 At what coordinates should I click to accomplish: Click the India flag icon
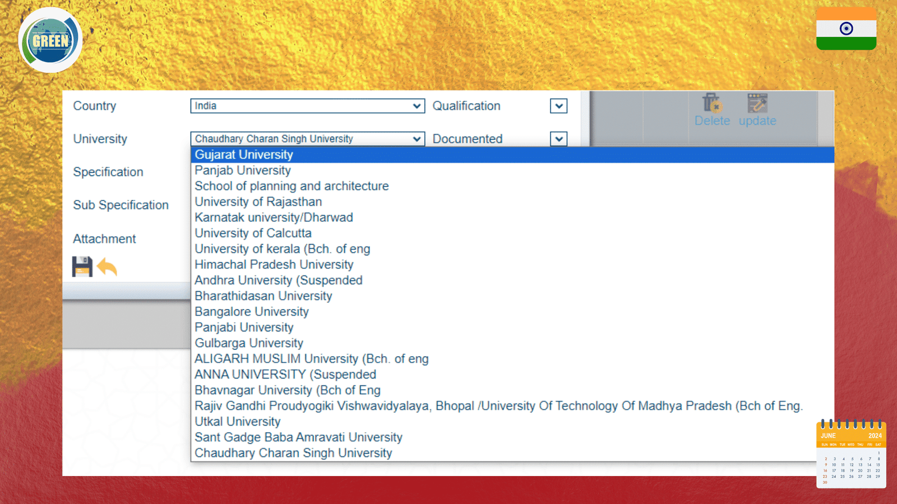tap(846, 29)
